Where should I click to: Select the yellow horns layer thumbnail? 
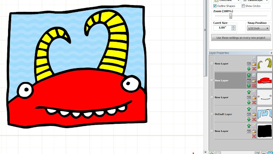pyautogui.click(x=264, y=63)
